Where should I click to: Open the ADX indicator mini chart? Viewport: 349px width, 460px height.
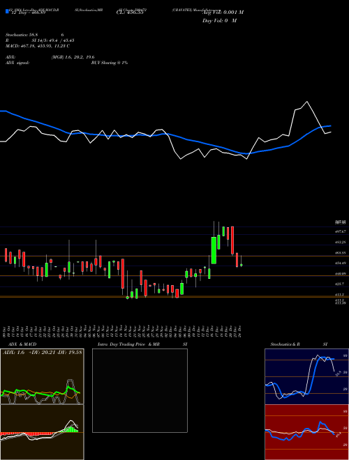pyautogui.click(x=42, y=376)
